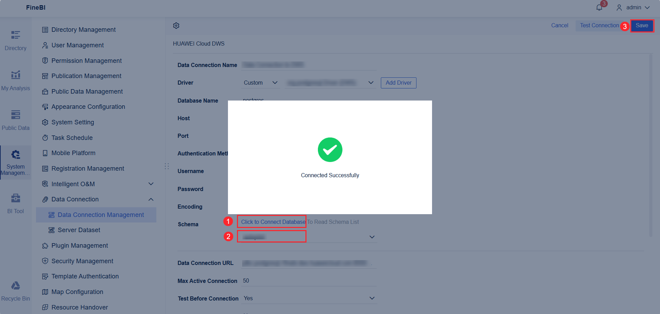Image resolution: width=660 pixels, height=314 pixels.
Task: Open the Test Before Connection dropdown
Action: [309, 298]
